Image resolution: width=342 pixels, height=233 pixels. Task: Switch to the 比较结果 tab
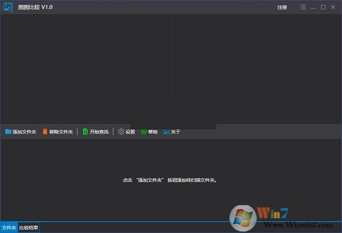29,227
